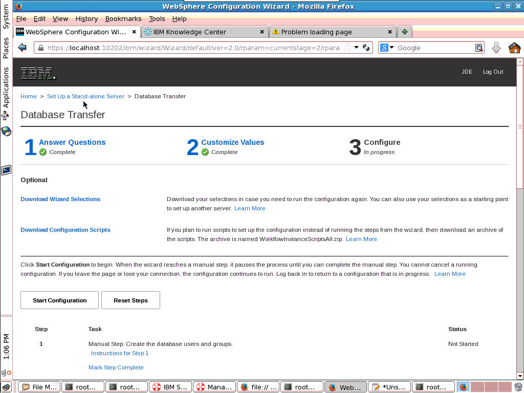
Task: Close the Problem loading page tab
Action: [389, 32]
